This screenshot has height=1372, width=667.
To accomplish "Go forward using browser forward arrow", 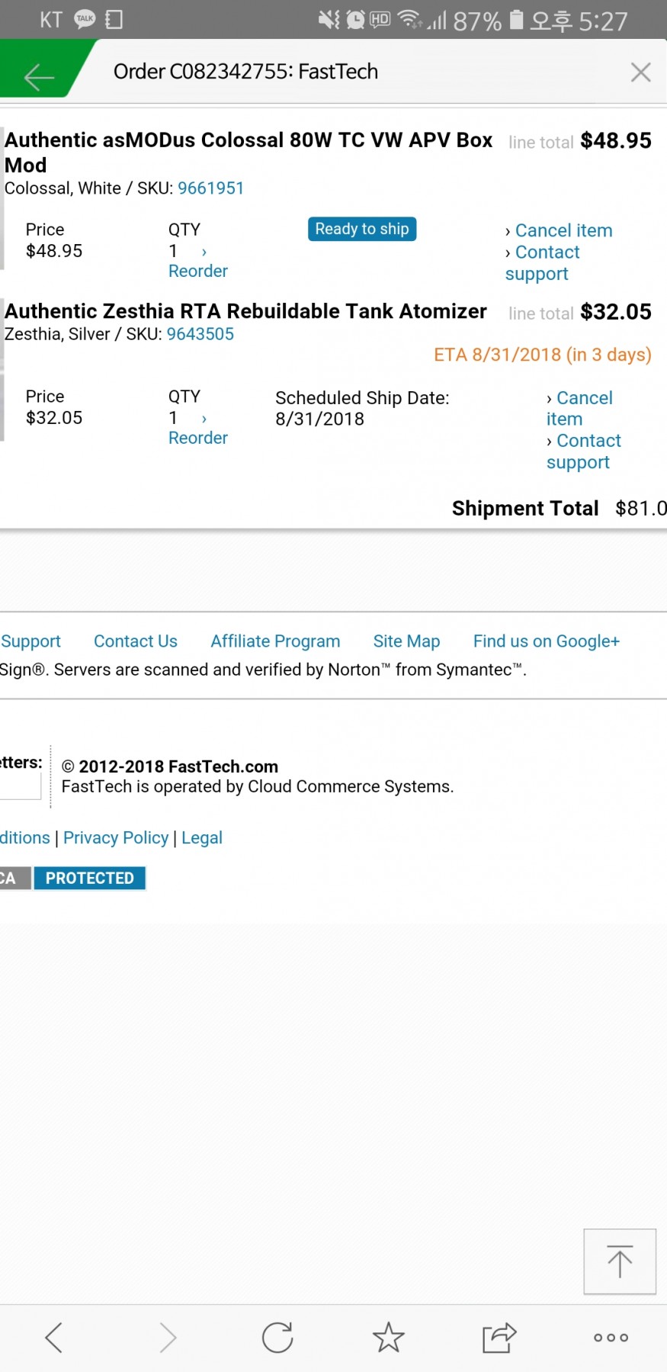I will (168, 1337).
